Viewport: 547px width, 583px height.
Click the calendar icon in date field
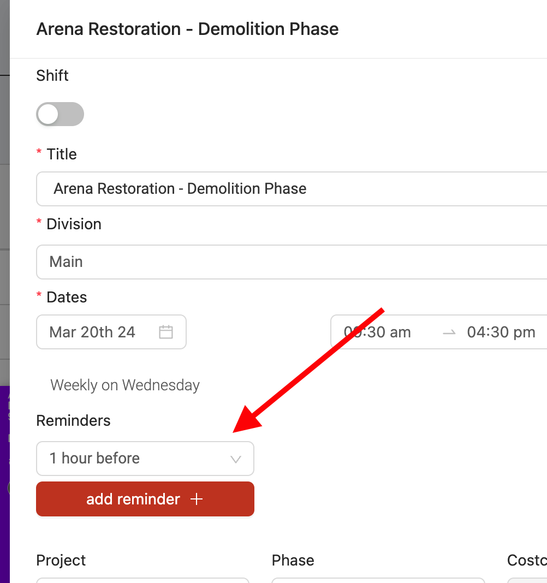click(x=166, y=332)
